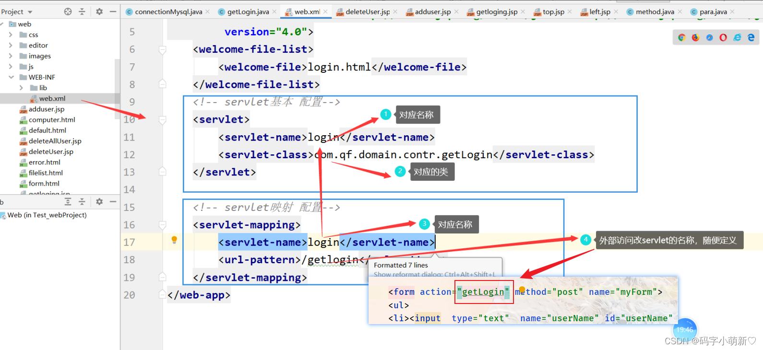The image size is (763, 350).
Task: Expand the js folder arrow
Action: point(11,66)
